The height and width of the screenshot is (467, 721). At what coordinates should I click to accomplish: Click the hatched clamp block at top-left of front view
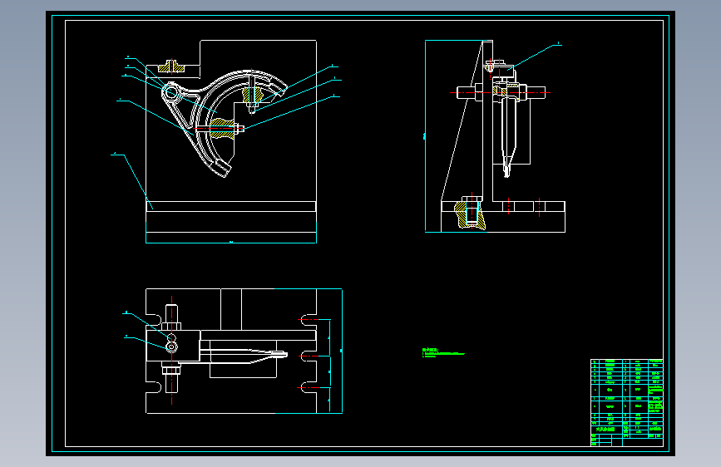(171, 67)
